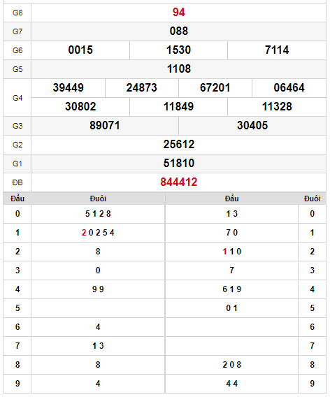Select the G4 number 11328
The width and height of the screenshot is (330, 397).
(277, 107)
